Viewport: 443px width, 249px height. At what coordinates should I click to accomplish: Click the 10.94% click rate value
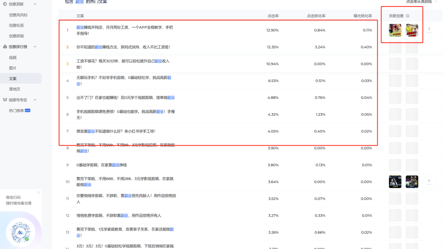click(272, 64)
